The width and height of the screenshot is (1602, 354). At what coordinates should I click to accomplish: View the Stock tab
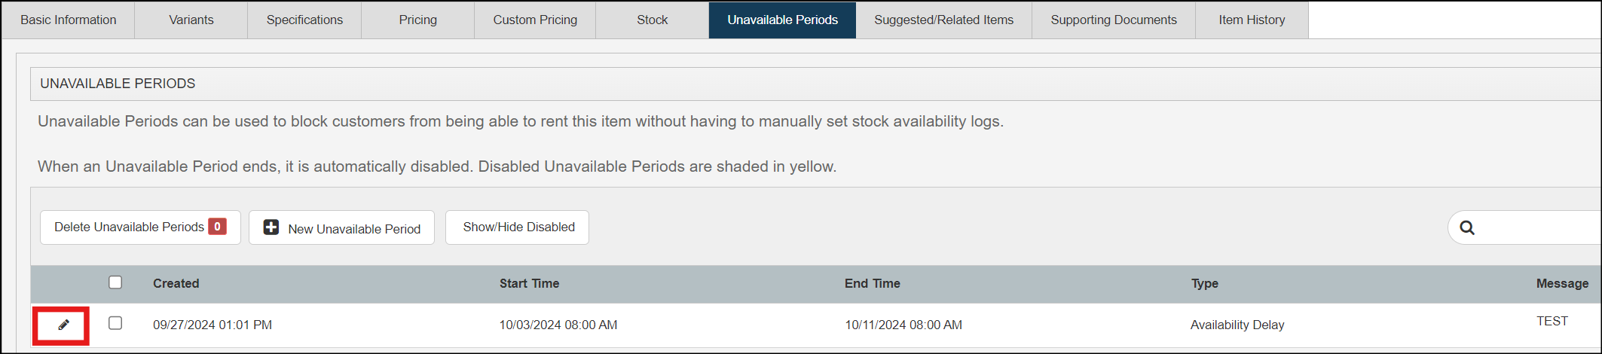pos(653,20)
